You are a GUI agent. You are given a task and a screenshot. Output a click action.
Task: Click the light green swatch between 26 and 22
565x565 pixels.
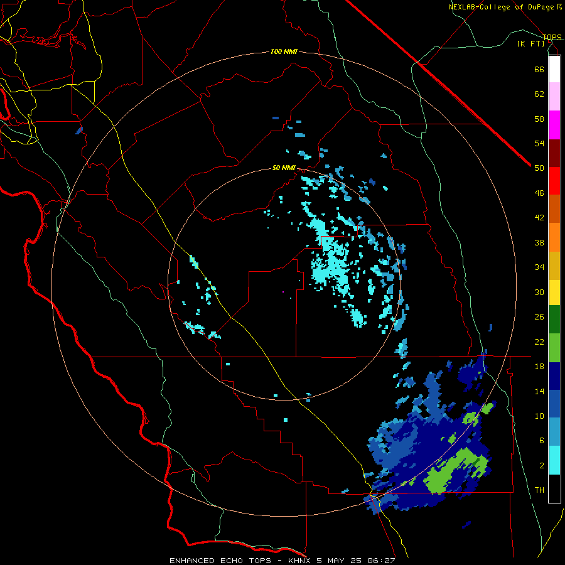(x=554, y=348)
